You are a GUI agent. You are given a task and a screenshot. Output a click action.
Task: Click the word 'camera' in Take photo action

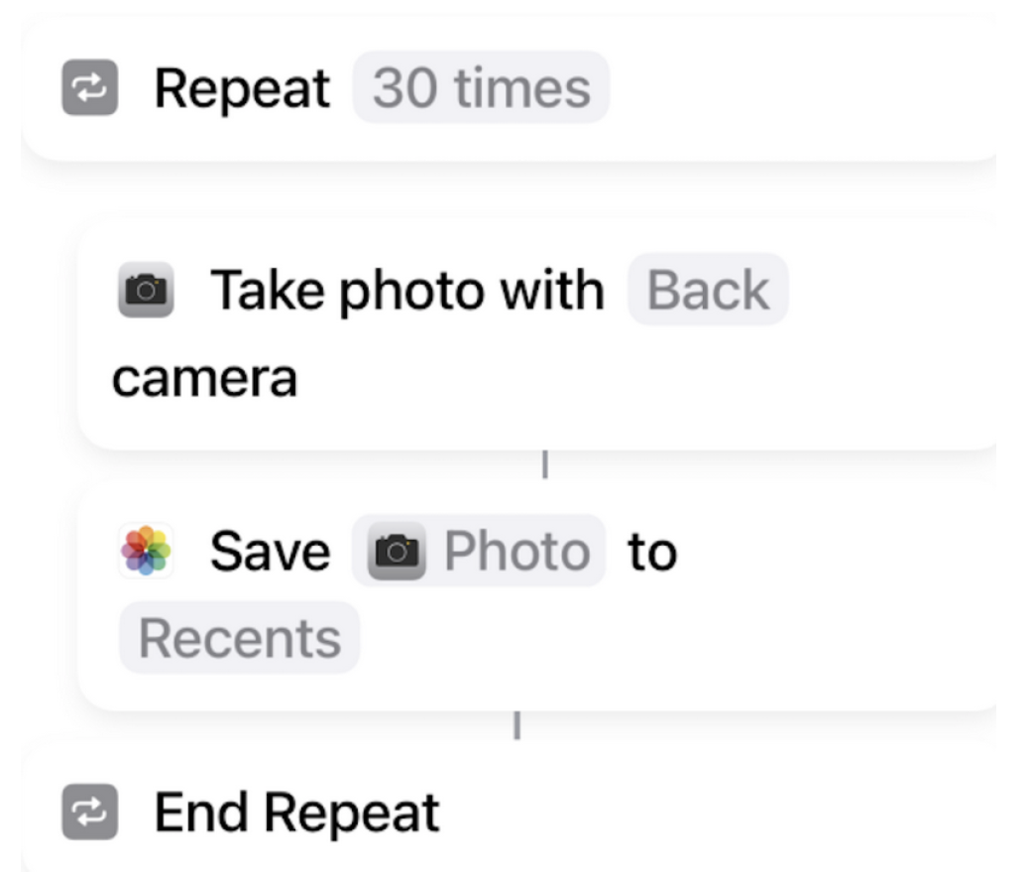(204, 378)
